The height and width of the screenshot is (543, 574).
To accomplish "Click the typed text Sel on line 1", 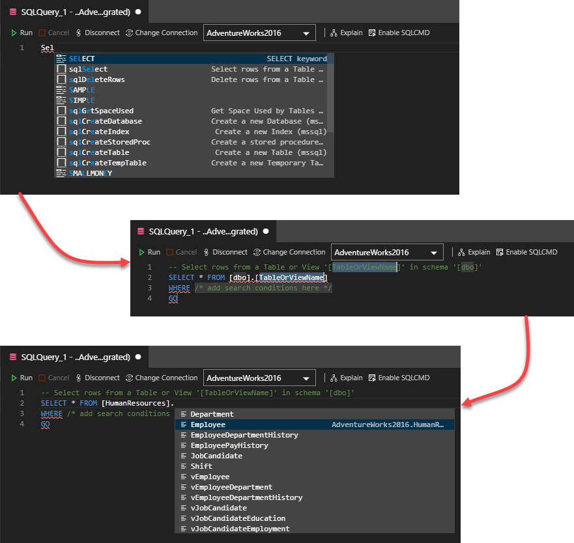I will [x=47, y=48].
